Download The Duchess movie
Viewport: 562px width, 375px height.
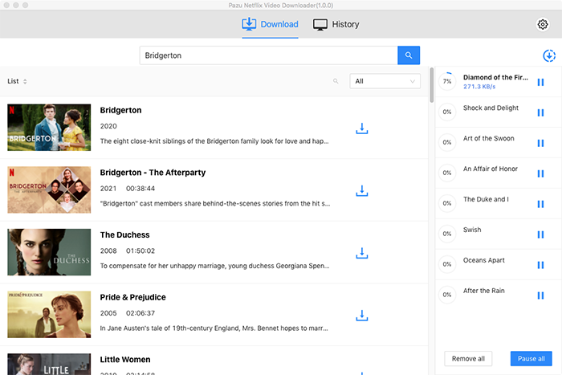click(x=361, y=253)
